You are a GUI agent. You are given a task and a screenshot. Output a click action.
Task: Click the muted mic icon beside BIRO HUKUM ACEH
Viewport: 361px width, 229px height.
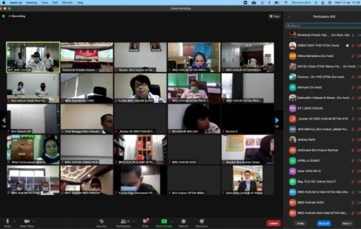(x=353, y=203)
